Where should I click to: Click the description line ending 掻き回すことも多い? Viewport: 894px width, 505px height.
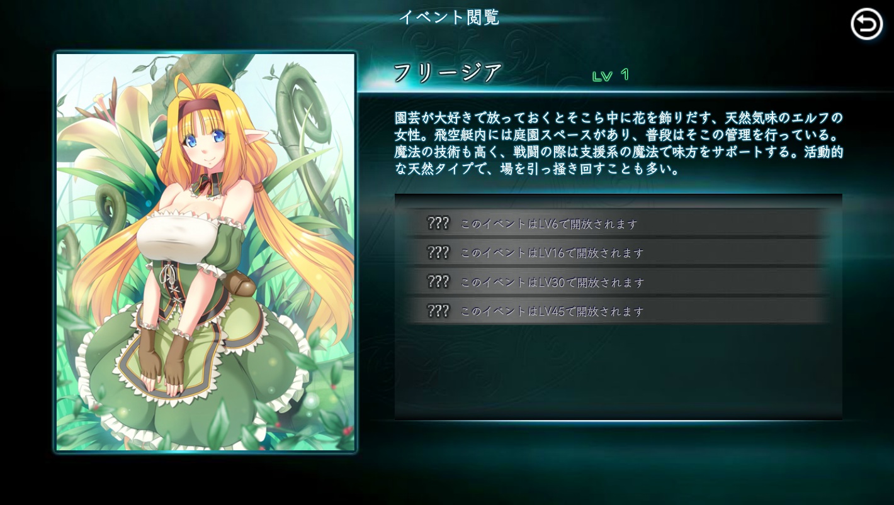537,169
